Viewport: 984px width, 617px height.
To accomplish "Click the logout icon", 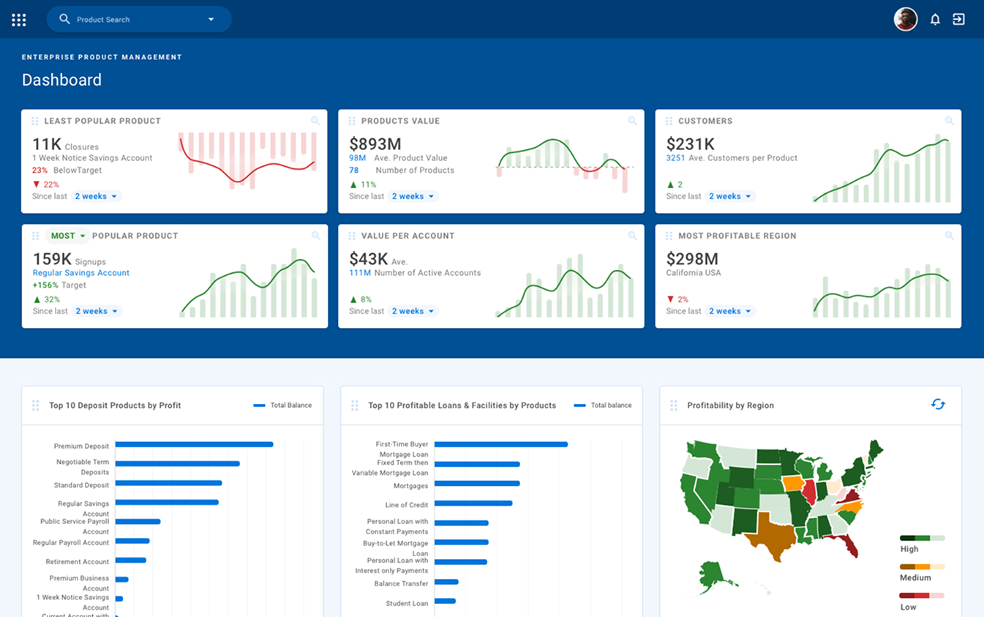I will (958, 20).
